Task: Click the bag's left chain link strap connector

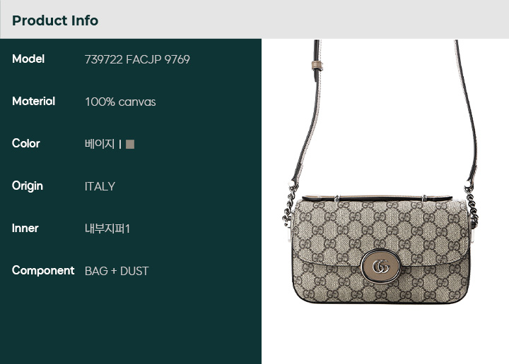Action: click(289, 204)
